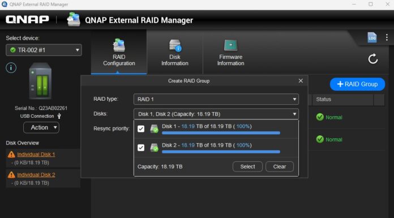Click the title bar QNAP app icon
394x218 pixels.
5,5
